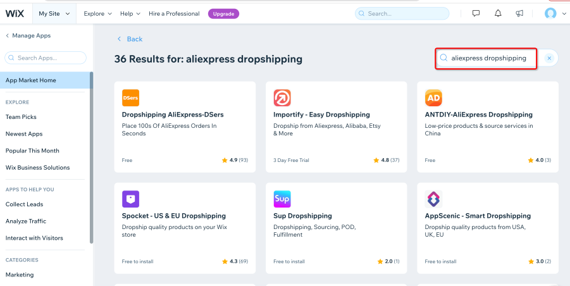570x286 pixels.
Task: Open Popular This Month in the sidebar
Action: pos(32,151)
